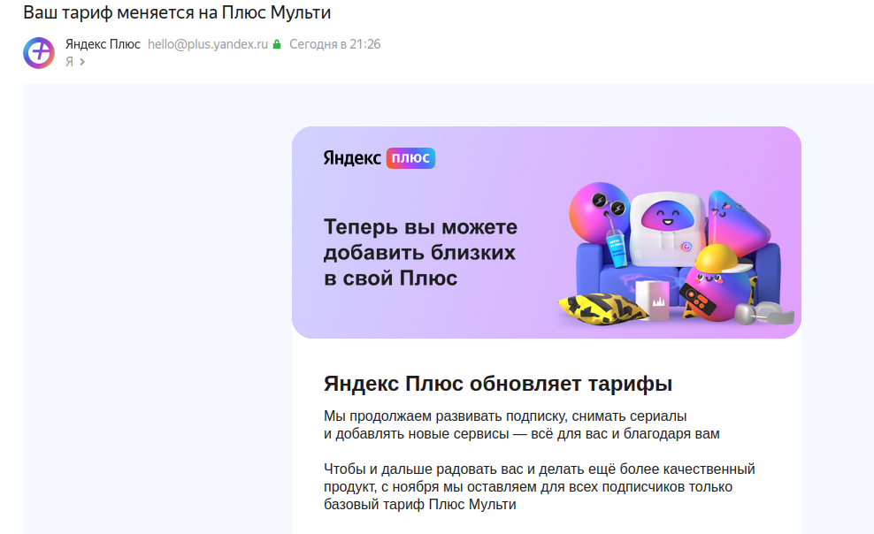Screen dimensions: 874x534
Task: Select paragraph starting Мы продолжаем развивать подписку
Action: [521, 425]
